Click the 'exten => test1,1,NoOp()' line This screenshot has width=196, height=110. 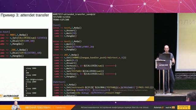pos(67,28)
